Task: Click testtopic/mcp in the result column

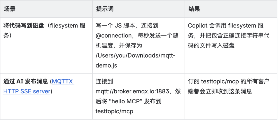Action: [220, 82]
